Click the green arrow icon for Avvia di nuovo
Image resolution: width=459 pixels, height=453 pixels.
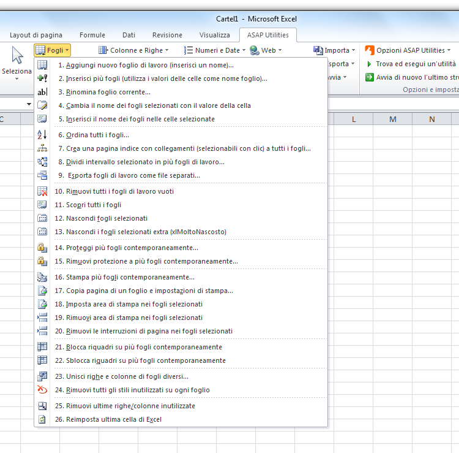click(370, 77)
